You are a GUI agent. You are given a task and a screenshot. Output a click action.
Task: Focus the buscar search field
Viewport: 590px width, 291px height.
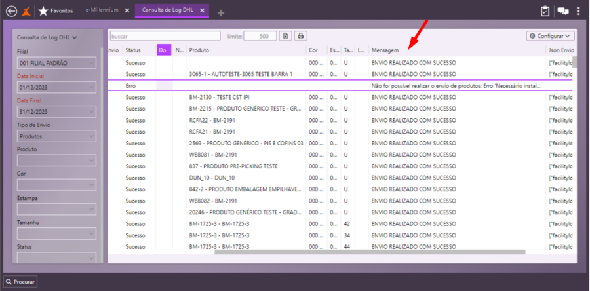(x=165, y=36)
